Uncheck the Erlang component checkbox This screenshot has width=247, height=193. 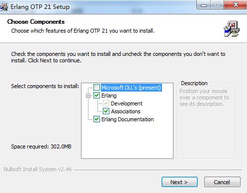tap(96, 96)
